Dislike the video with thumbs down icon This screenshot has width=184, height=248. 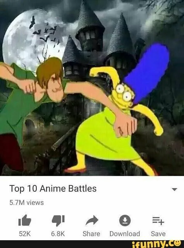coord(58,220)
